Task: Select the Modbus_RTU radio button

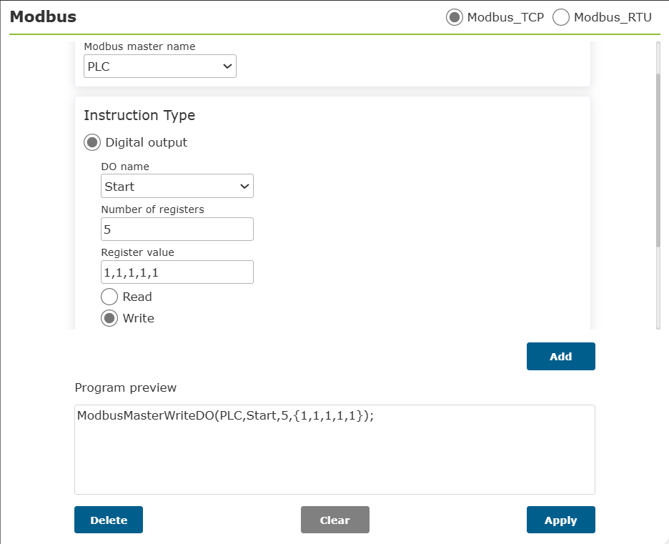Action: (560, 17)
